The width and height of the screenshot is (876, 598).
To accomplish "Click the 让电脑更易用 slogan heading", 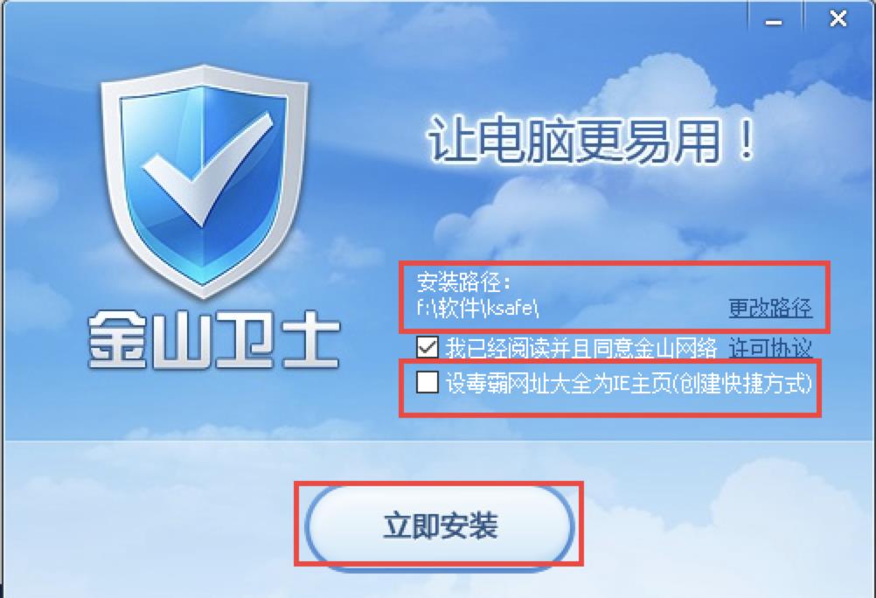I will click(x=592, y=140).
